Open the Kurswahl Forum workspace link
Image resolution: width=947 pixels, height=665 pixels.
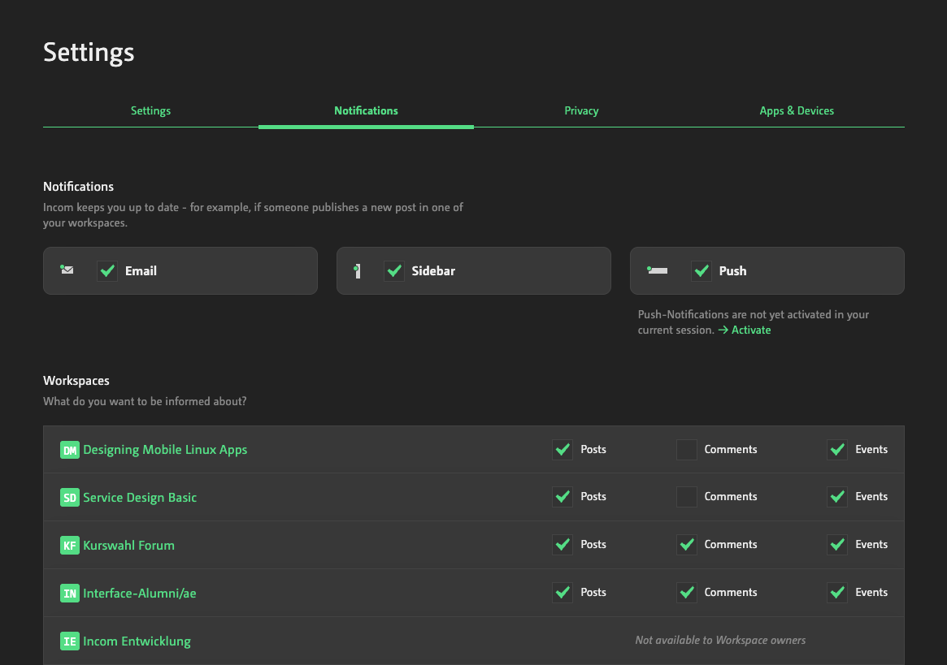point(128,546)
